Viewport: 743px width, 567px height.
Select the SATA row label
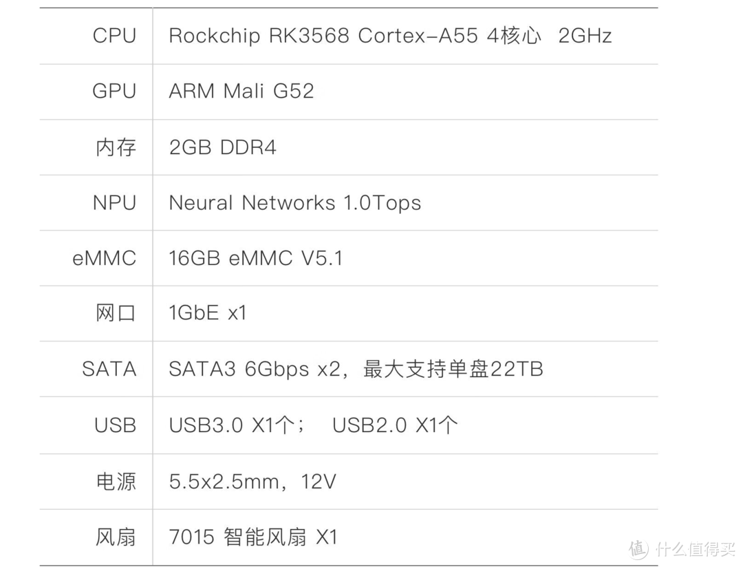tap(109, 369)
